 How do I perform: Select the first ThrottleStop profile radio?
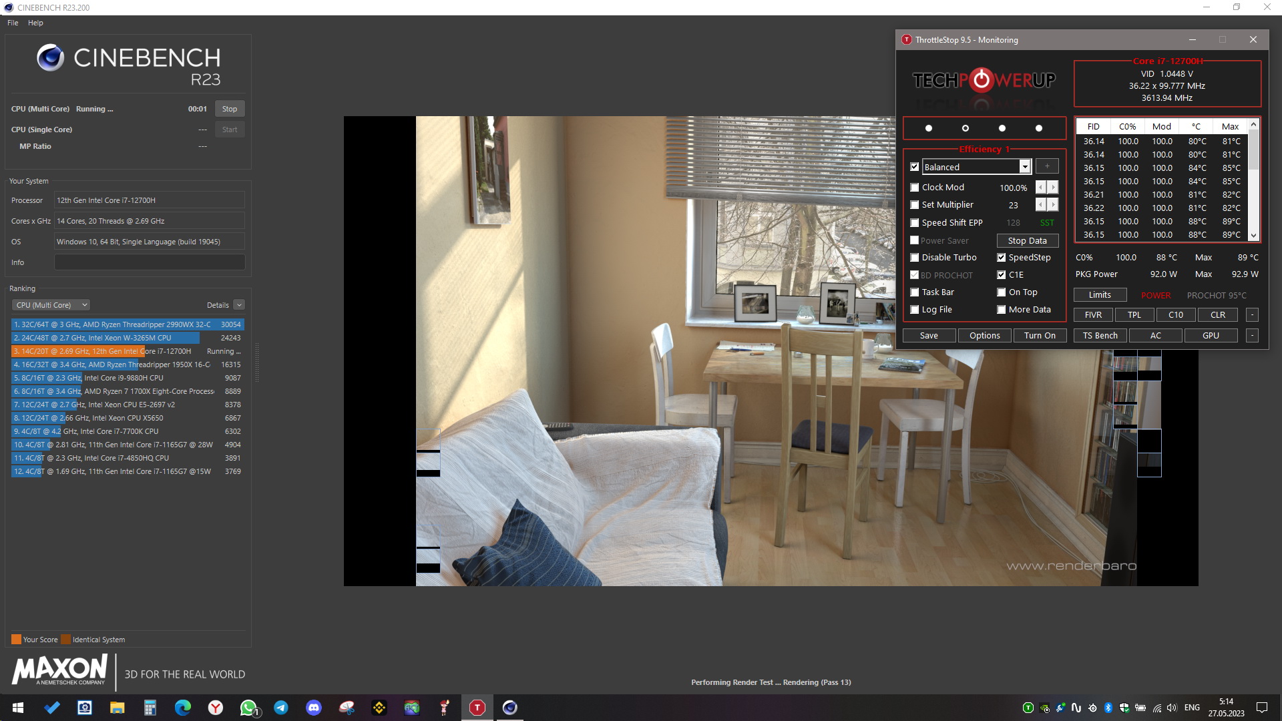[929, 128]
